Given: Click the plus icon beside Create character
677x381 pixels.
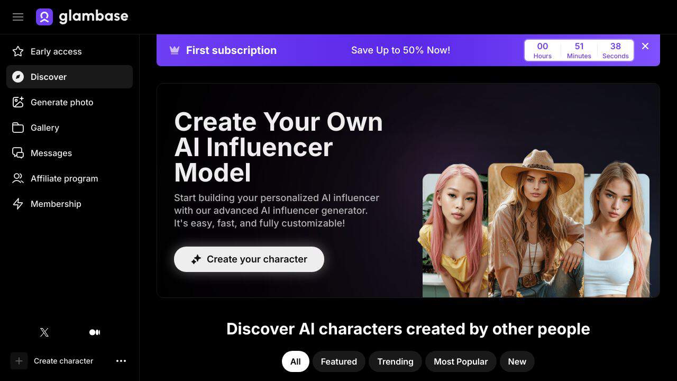Looking at the screenshot, I should coord(19,361).
